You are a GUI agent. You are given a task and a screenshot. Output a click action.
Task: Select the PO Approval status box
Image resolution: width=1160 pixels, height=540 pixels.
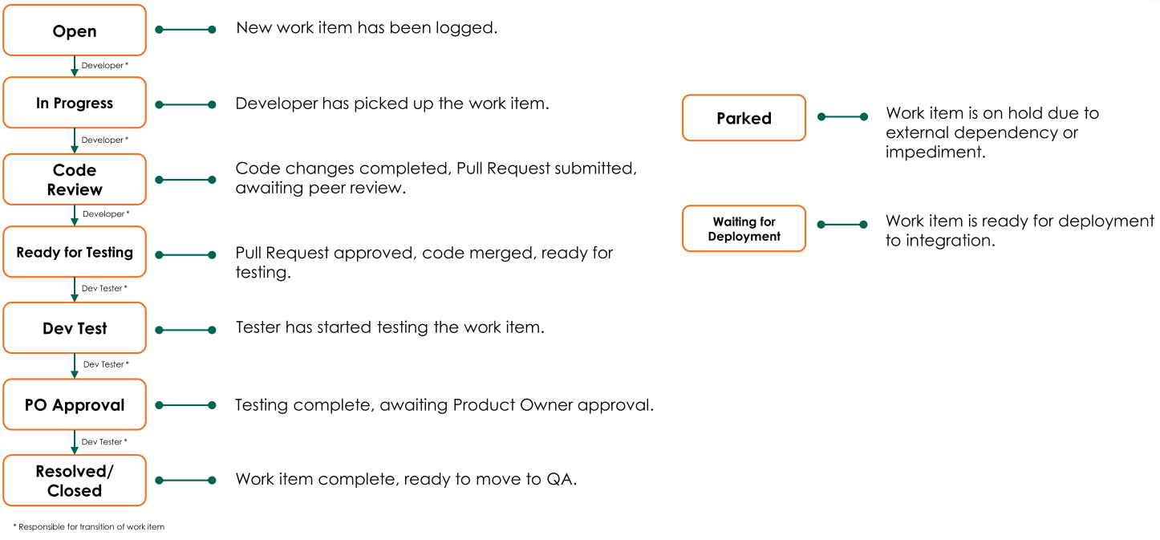coord(75,405)
